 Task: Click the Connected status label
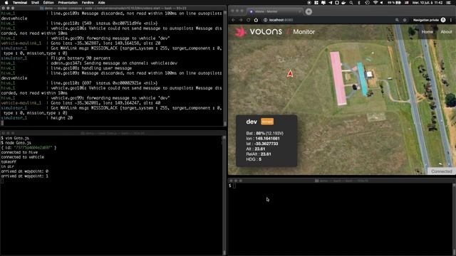coord(442,171)
